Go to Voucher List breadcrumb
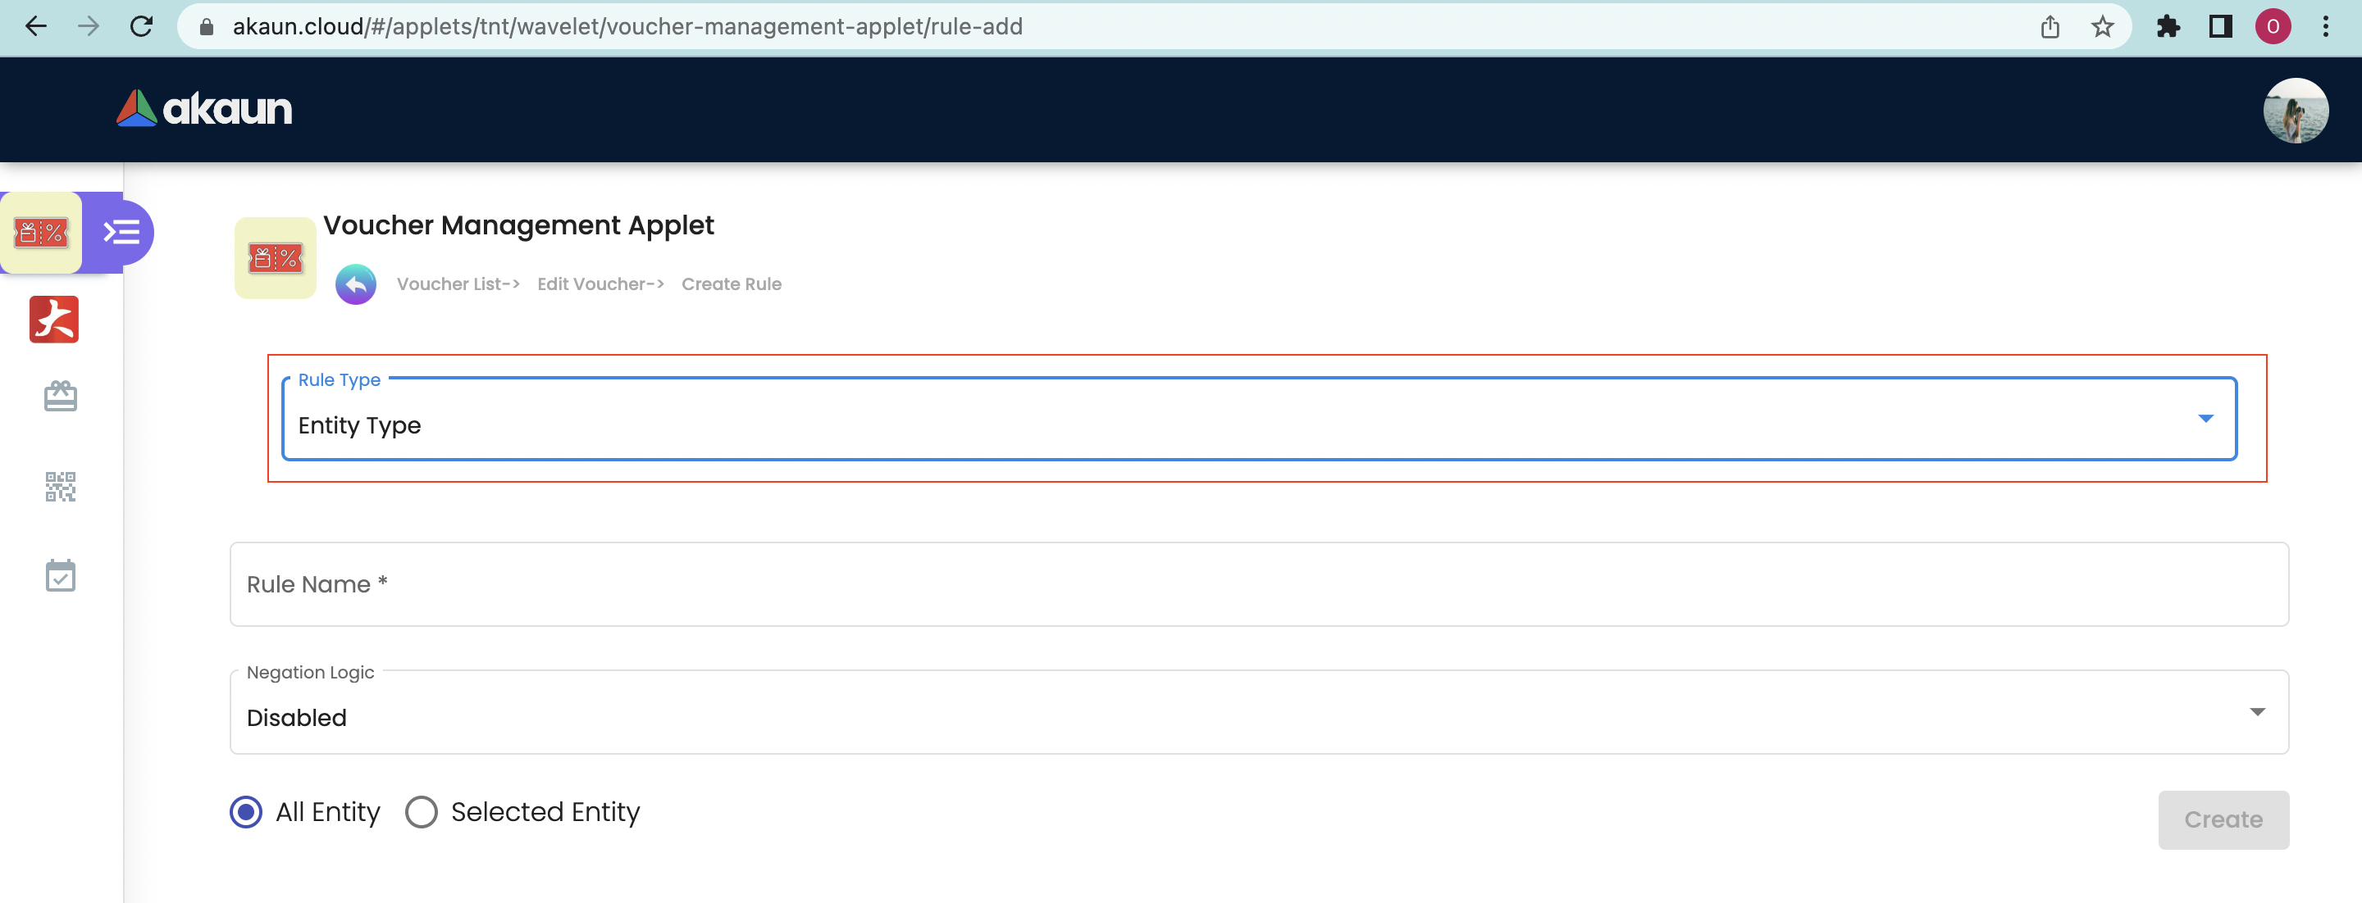The image size is (2362, 903). tap(458, 284)
